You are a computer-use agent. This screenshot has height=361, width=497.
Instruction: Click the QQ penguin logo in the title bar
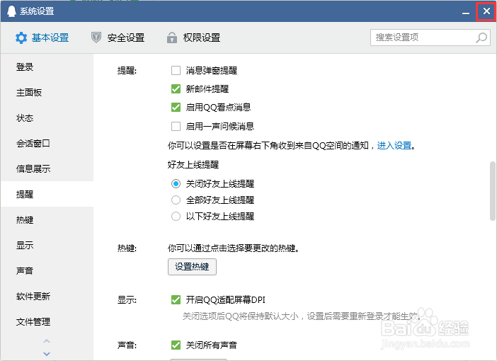11,11
